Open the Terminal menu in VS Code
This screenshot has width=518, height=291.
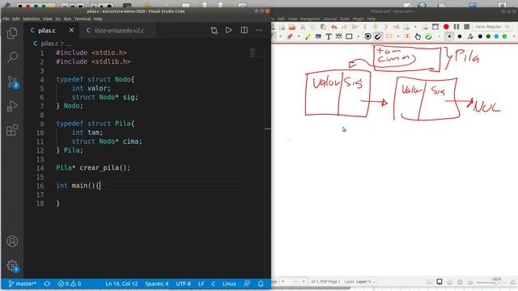pos(83,19)
